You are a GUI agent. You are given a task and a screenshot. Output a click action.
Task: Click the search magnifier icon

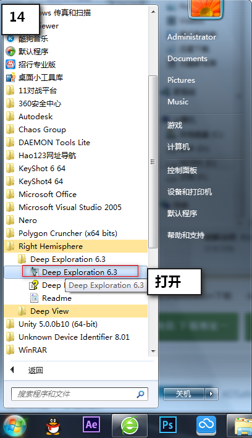[141, 394]
